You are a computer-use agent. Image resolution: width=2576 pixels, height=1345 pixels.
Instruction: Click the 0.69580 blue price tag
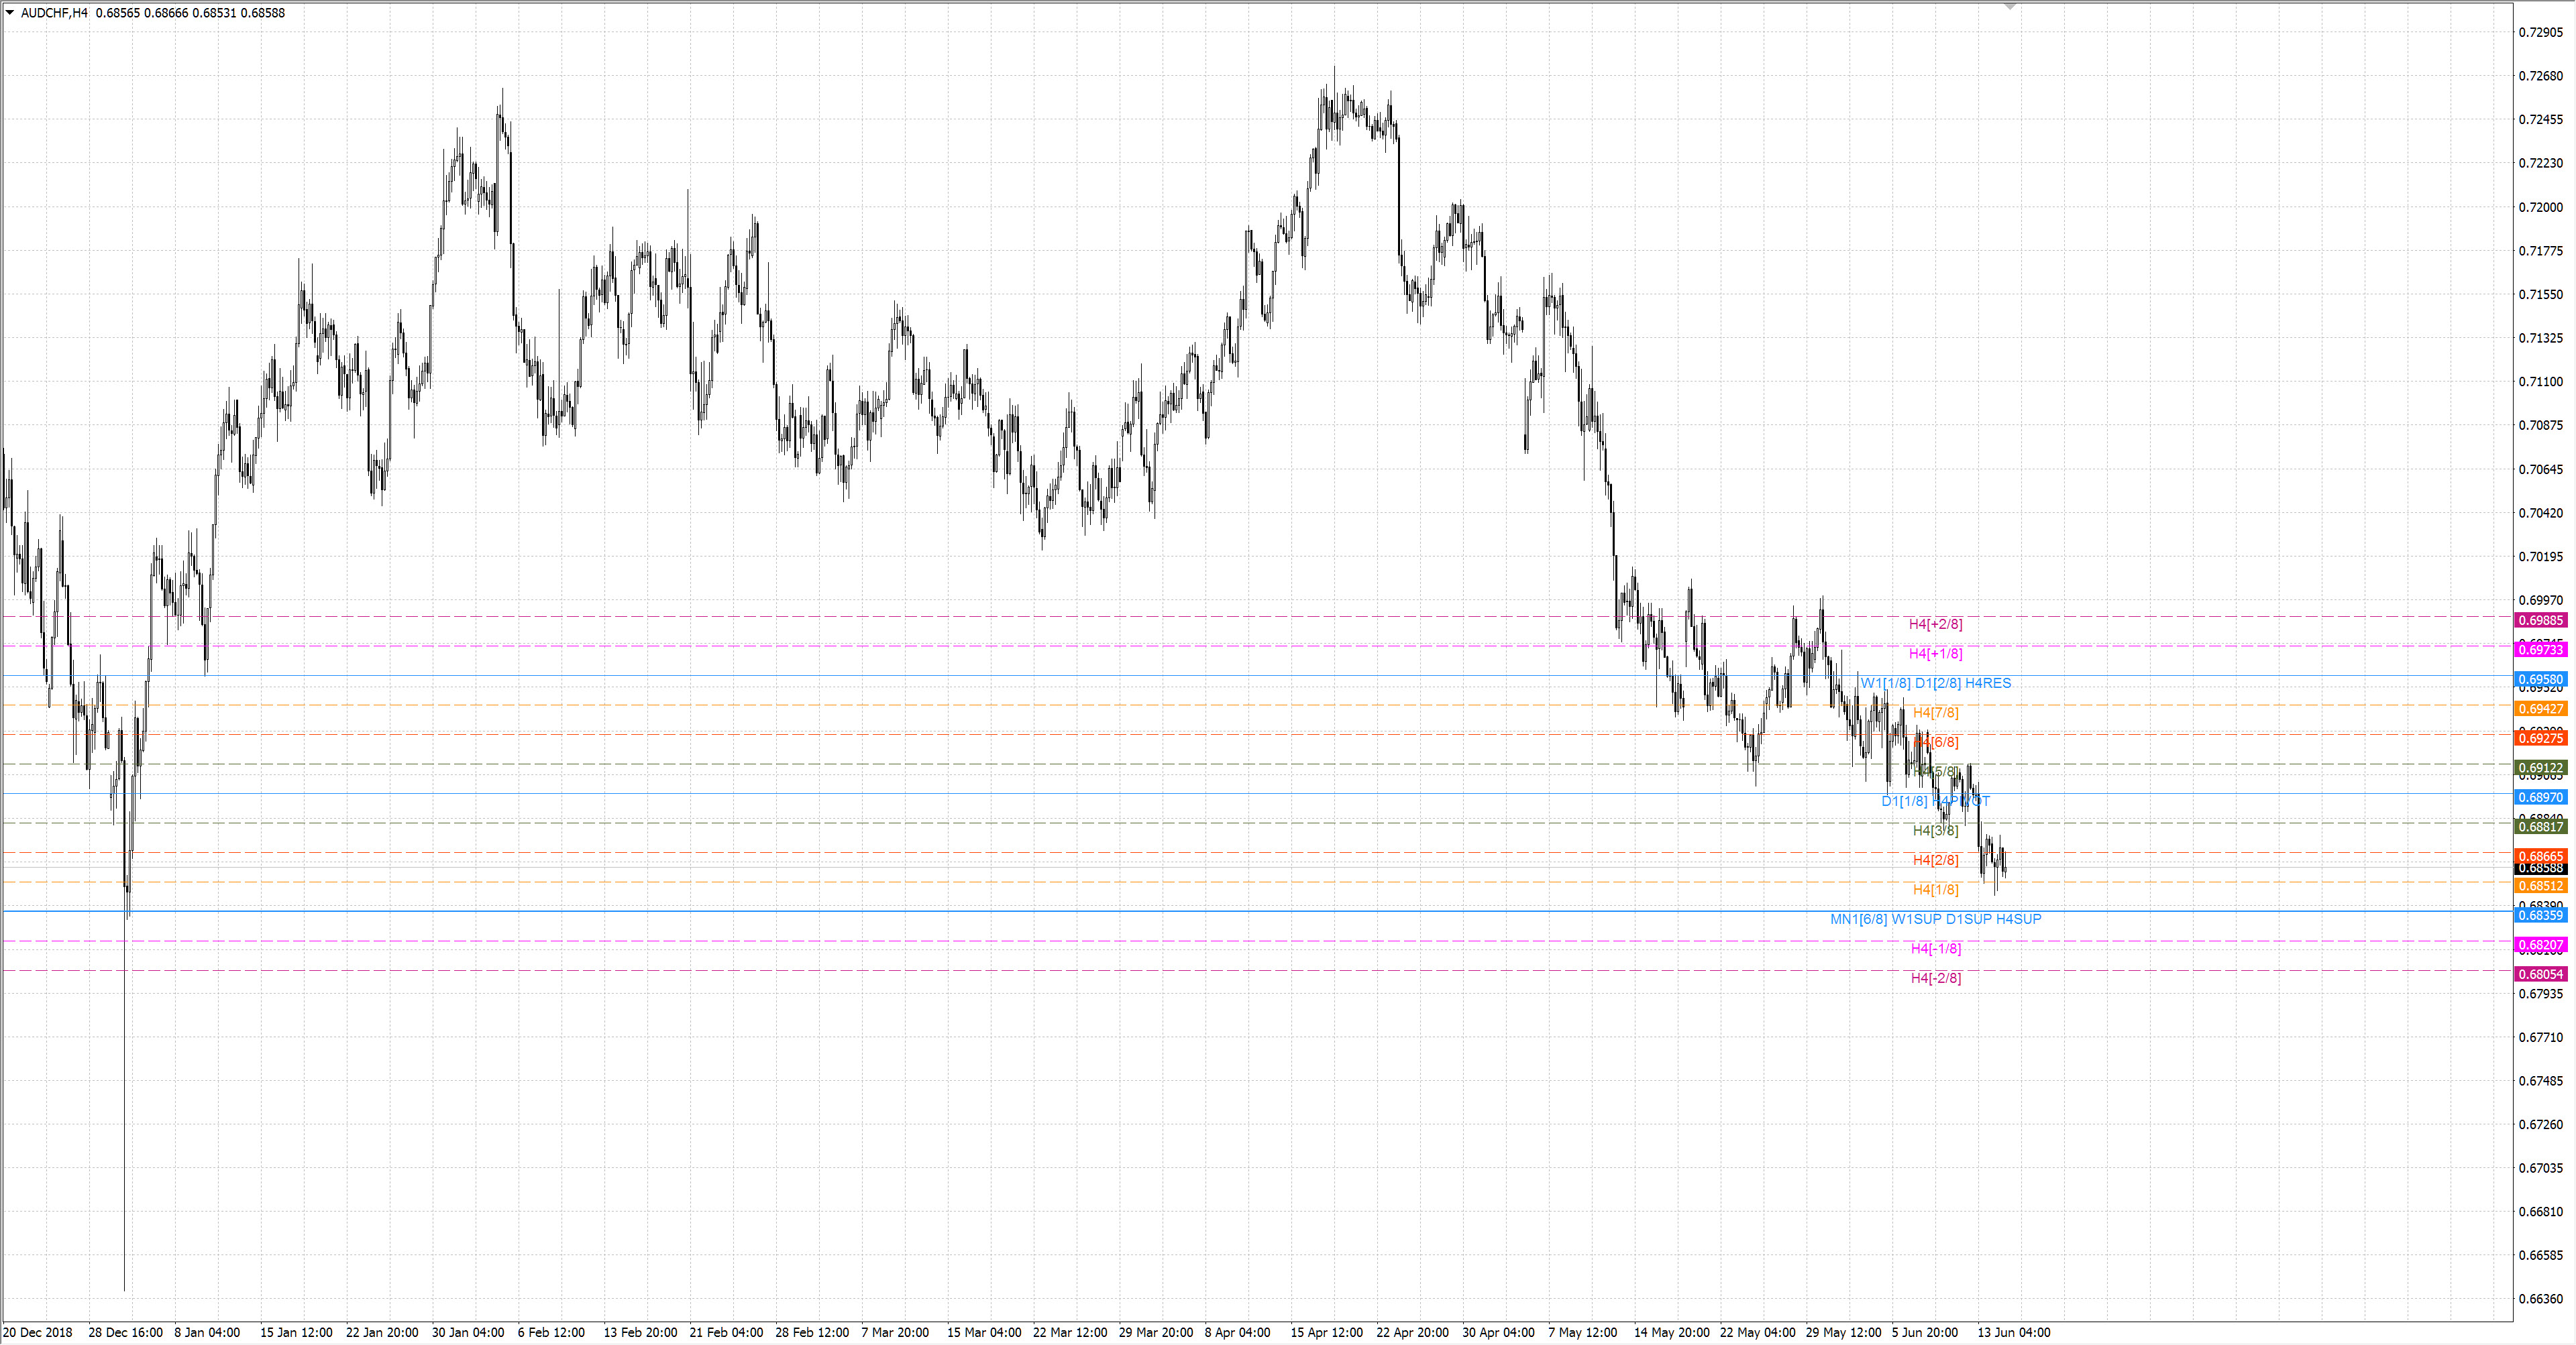click(x=2540, y=679)
